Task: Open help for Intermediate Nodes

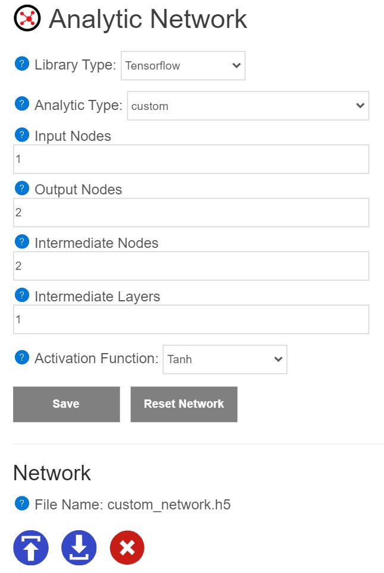Action: tap(22, 241)
